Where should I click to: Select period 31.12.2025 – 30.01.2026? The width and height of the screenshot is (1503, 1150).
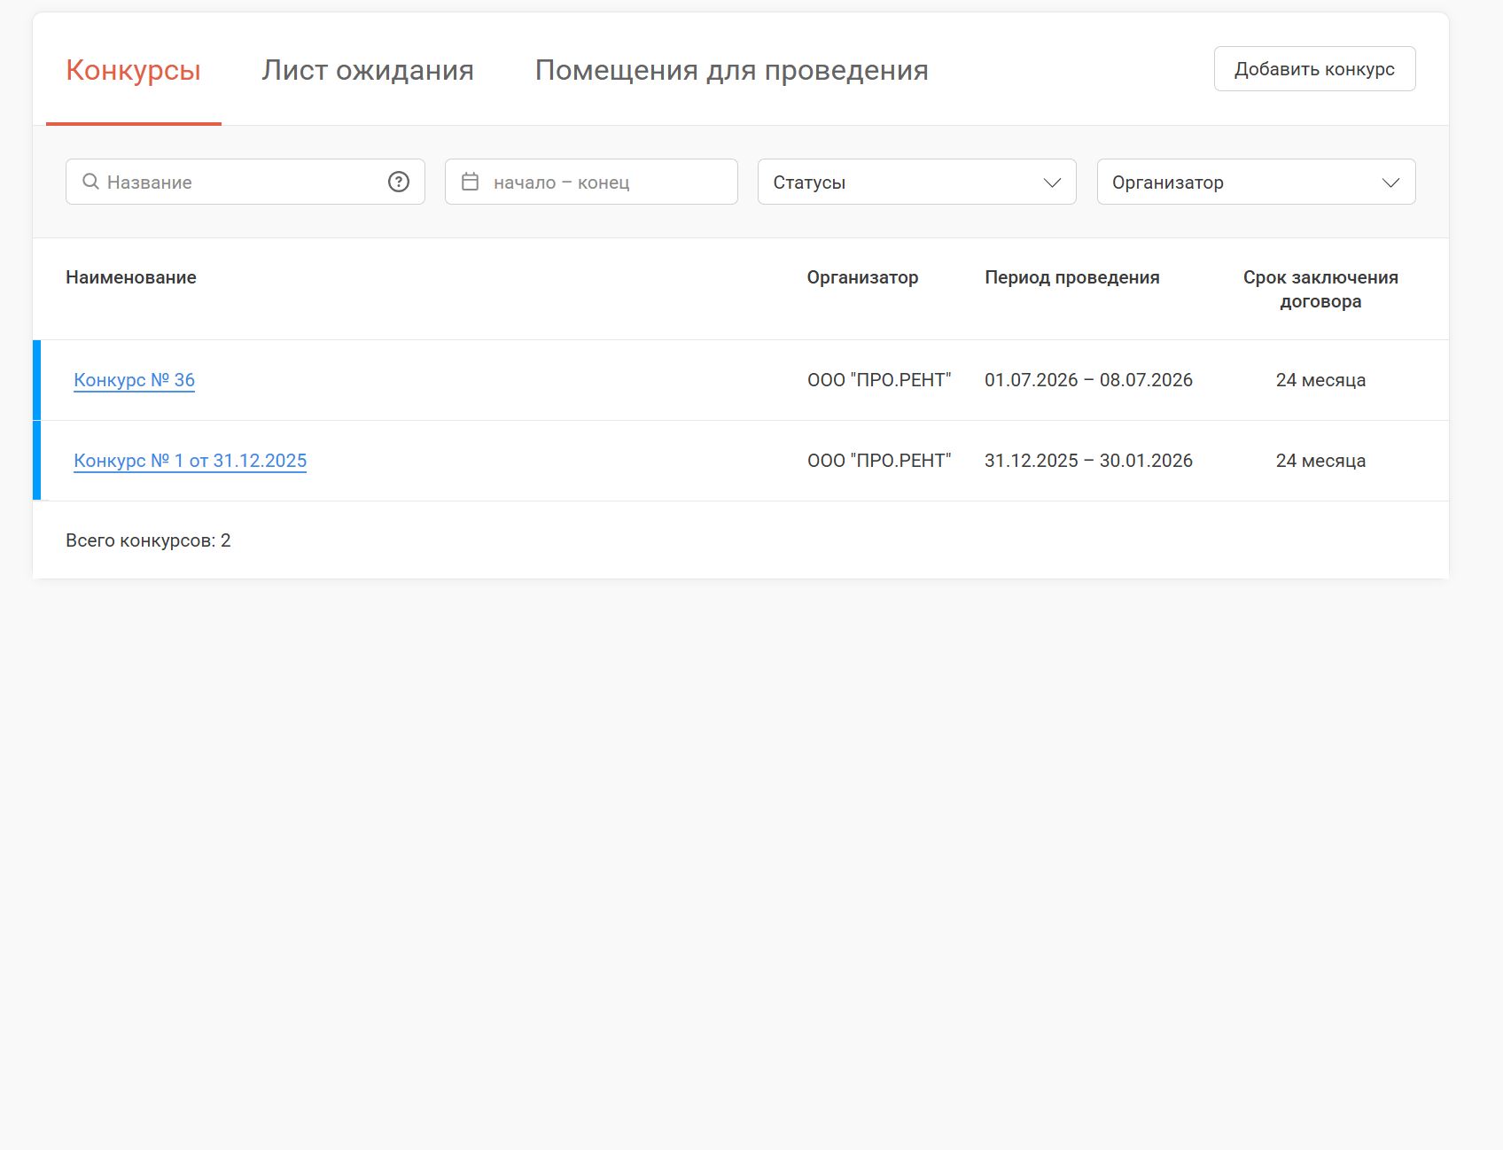[1088, 461]
